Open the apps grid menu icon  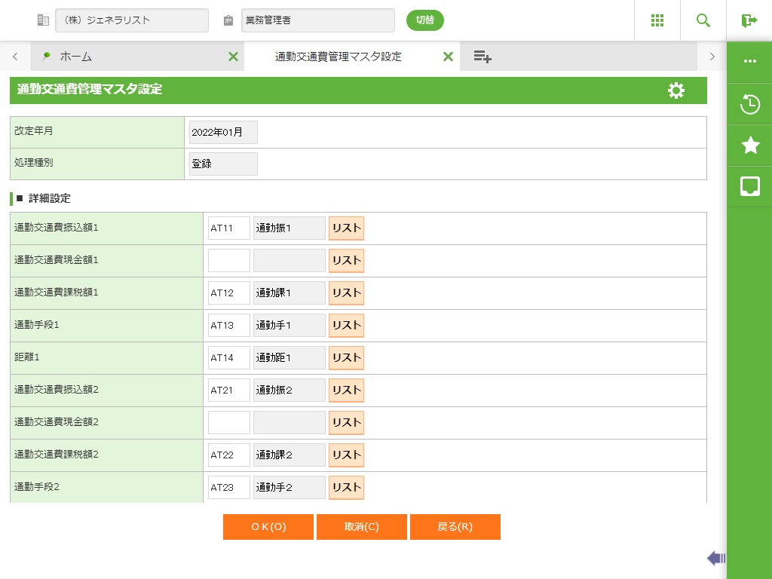point(657,20)
